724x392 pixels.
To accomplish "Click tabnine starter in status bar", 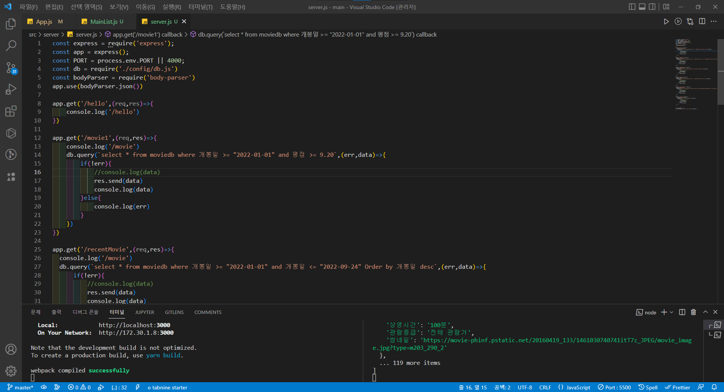I will click(x=167, y=387).
